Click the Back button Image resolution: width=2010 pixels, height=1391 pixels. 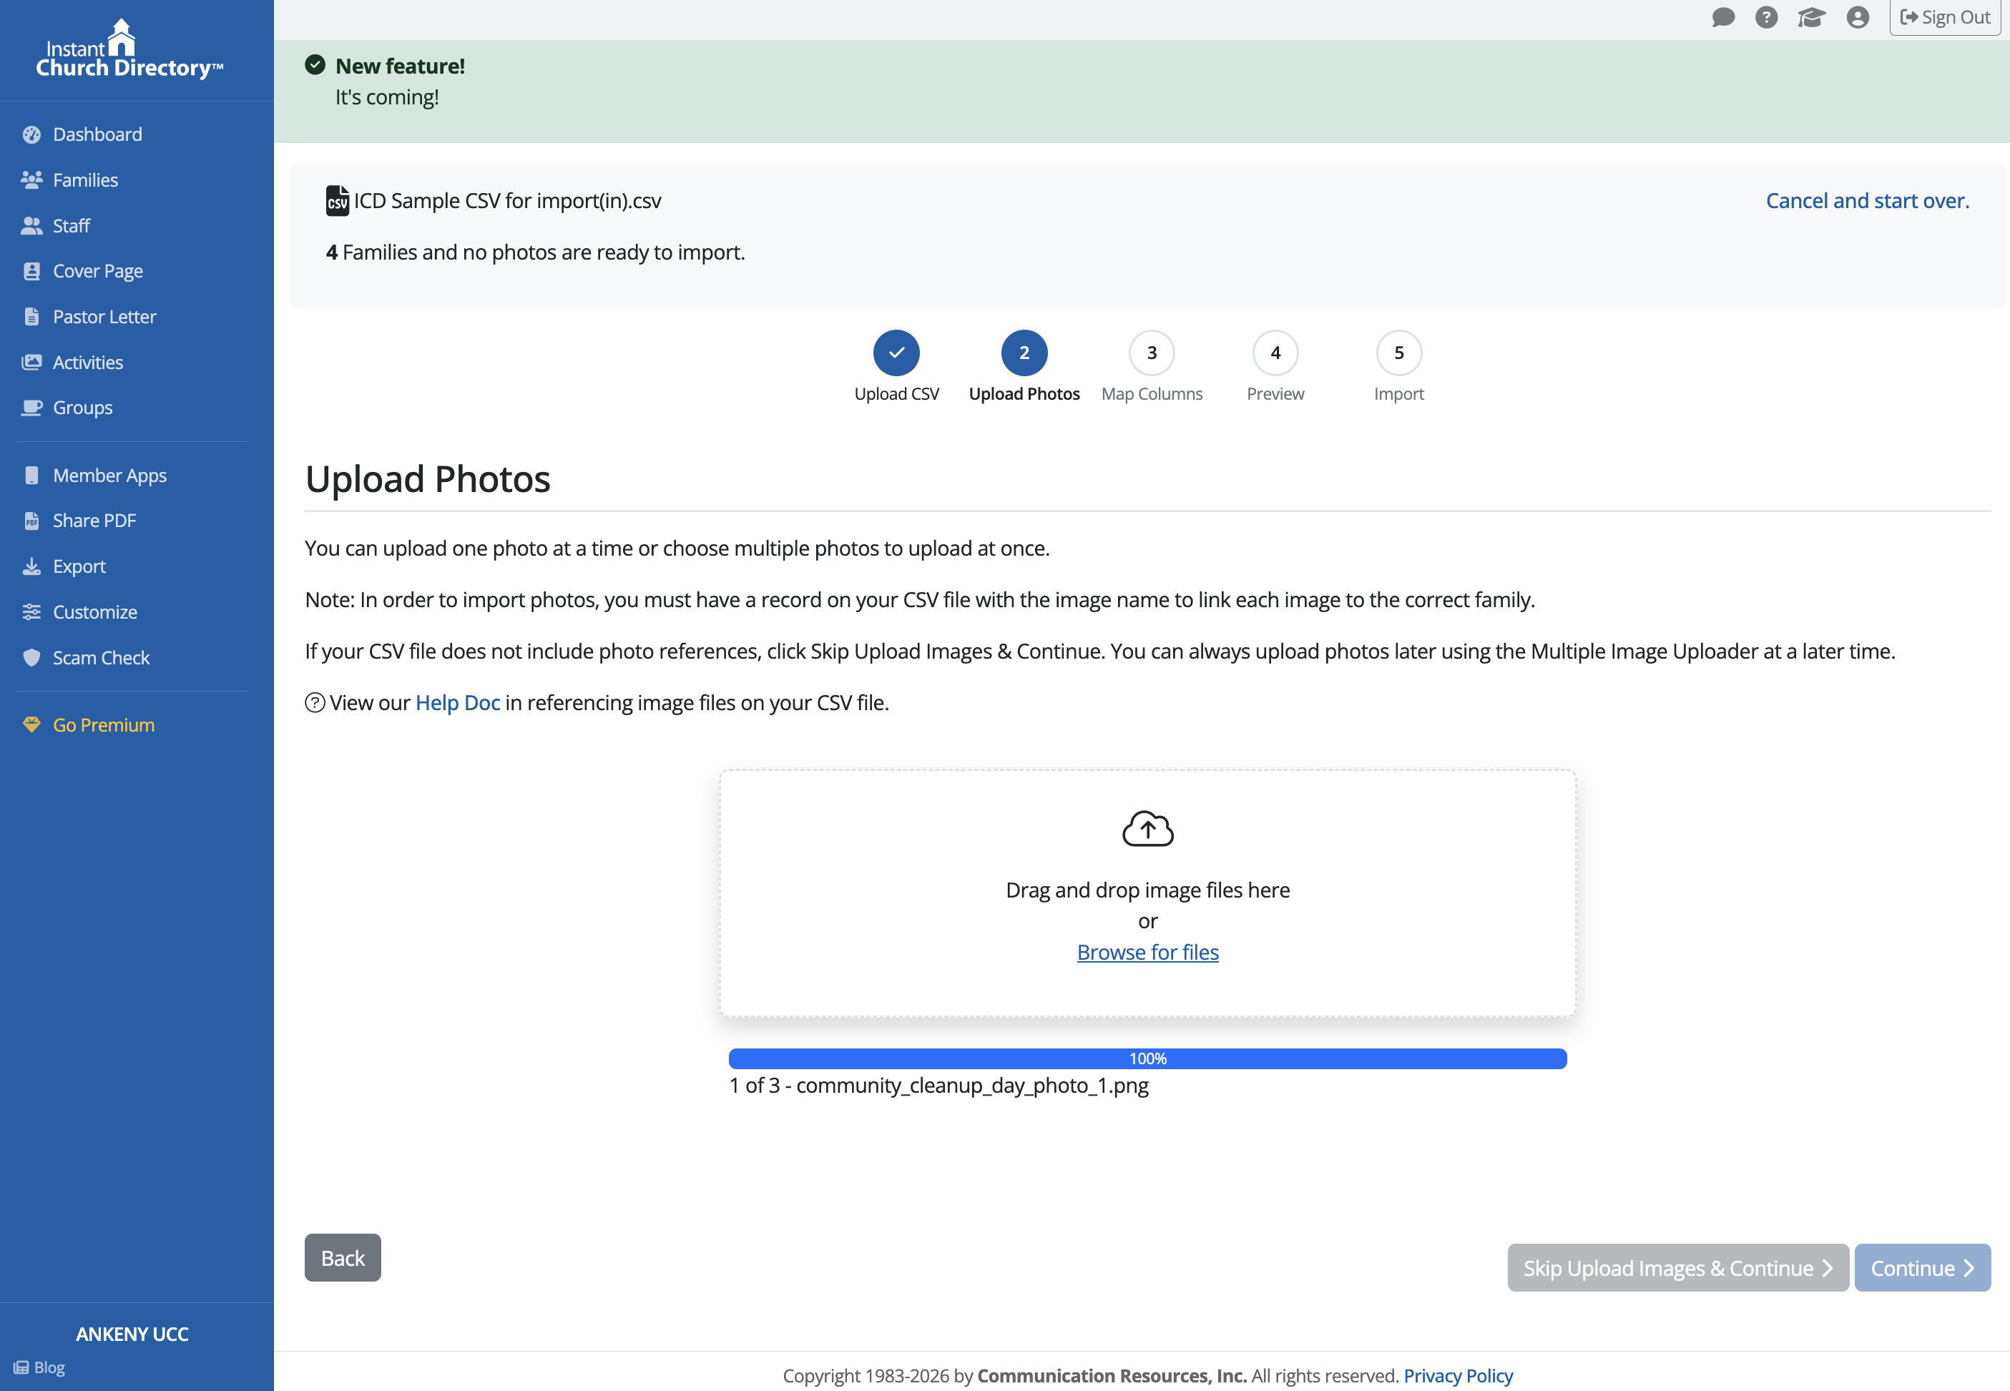(x=343, y=1258)
